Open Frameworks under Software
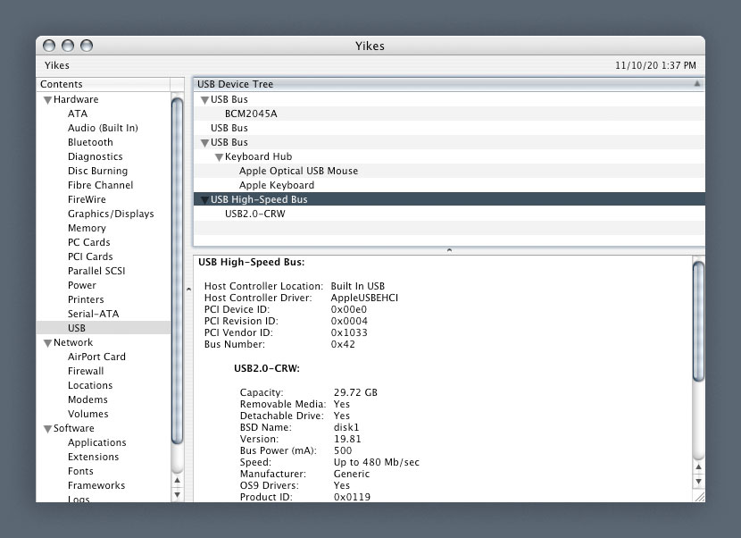The height and width of the screenshot is (538, 741). coord(96,485)
